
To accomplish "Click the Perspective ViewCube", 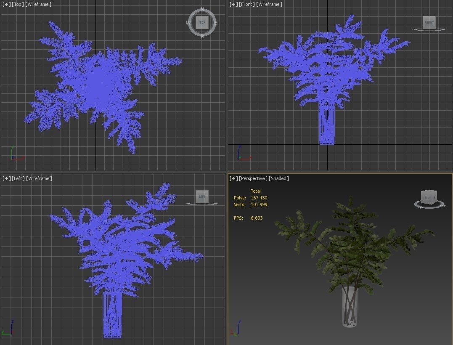I will (x=429, y=197).
